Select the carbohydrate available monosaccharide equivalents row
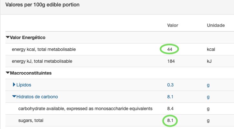 point(120,109)
